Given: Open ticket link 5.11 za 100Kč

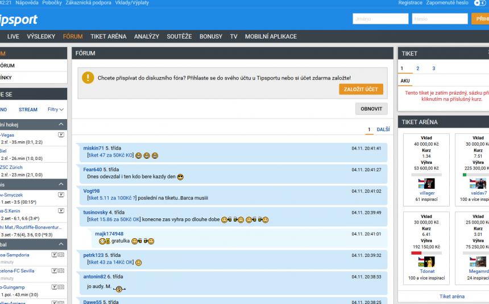Looking at the screenshot, I should 112,198.
